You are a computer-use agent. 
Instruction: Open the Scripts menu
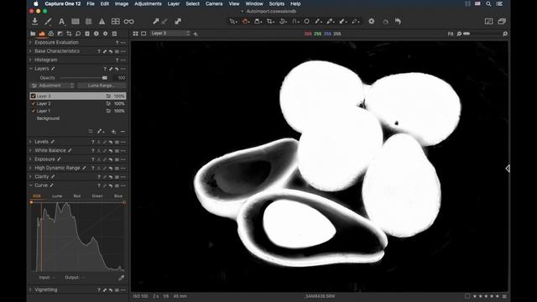[276, 3]
